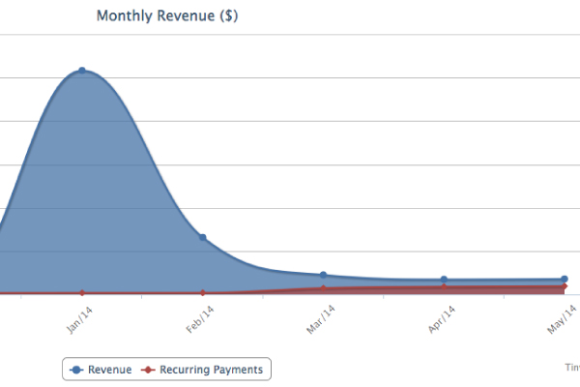
Task: Select the Revenue peak point at Jan/14
Action: tap(82, 71)
